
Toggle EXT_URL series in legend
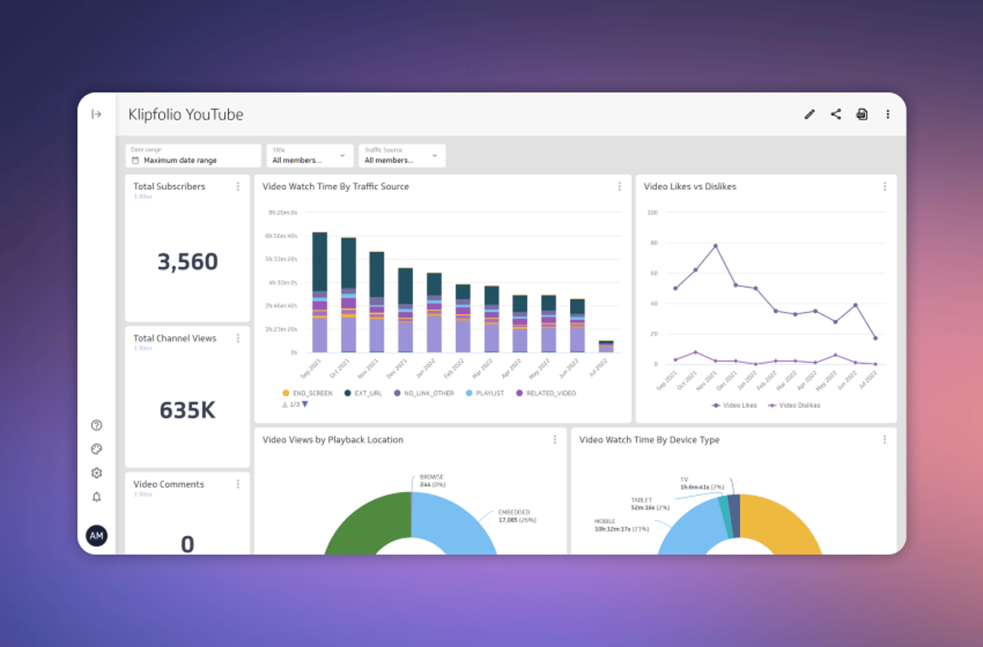[x=363, y=394]
